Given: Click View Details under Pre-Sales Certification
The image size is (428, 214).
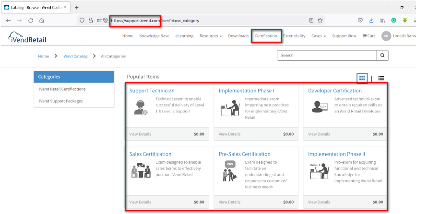Looking at the screenshot, I should [229, 202].
